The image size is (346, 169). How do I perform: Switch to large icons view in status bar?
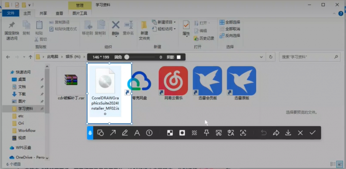(x=341, y=164)
